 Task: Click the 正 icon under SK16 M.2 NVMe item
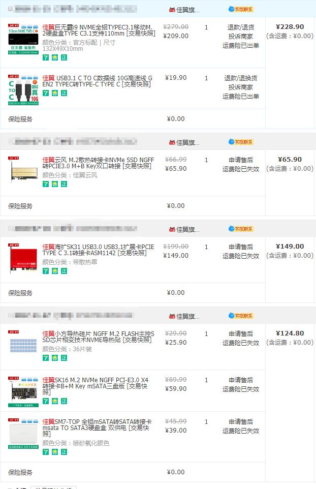click(x=64, y=401)
